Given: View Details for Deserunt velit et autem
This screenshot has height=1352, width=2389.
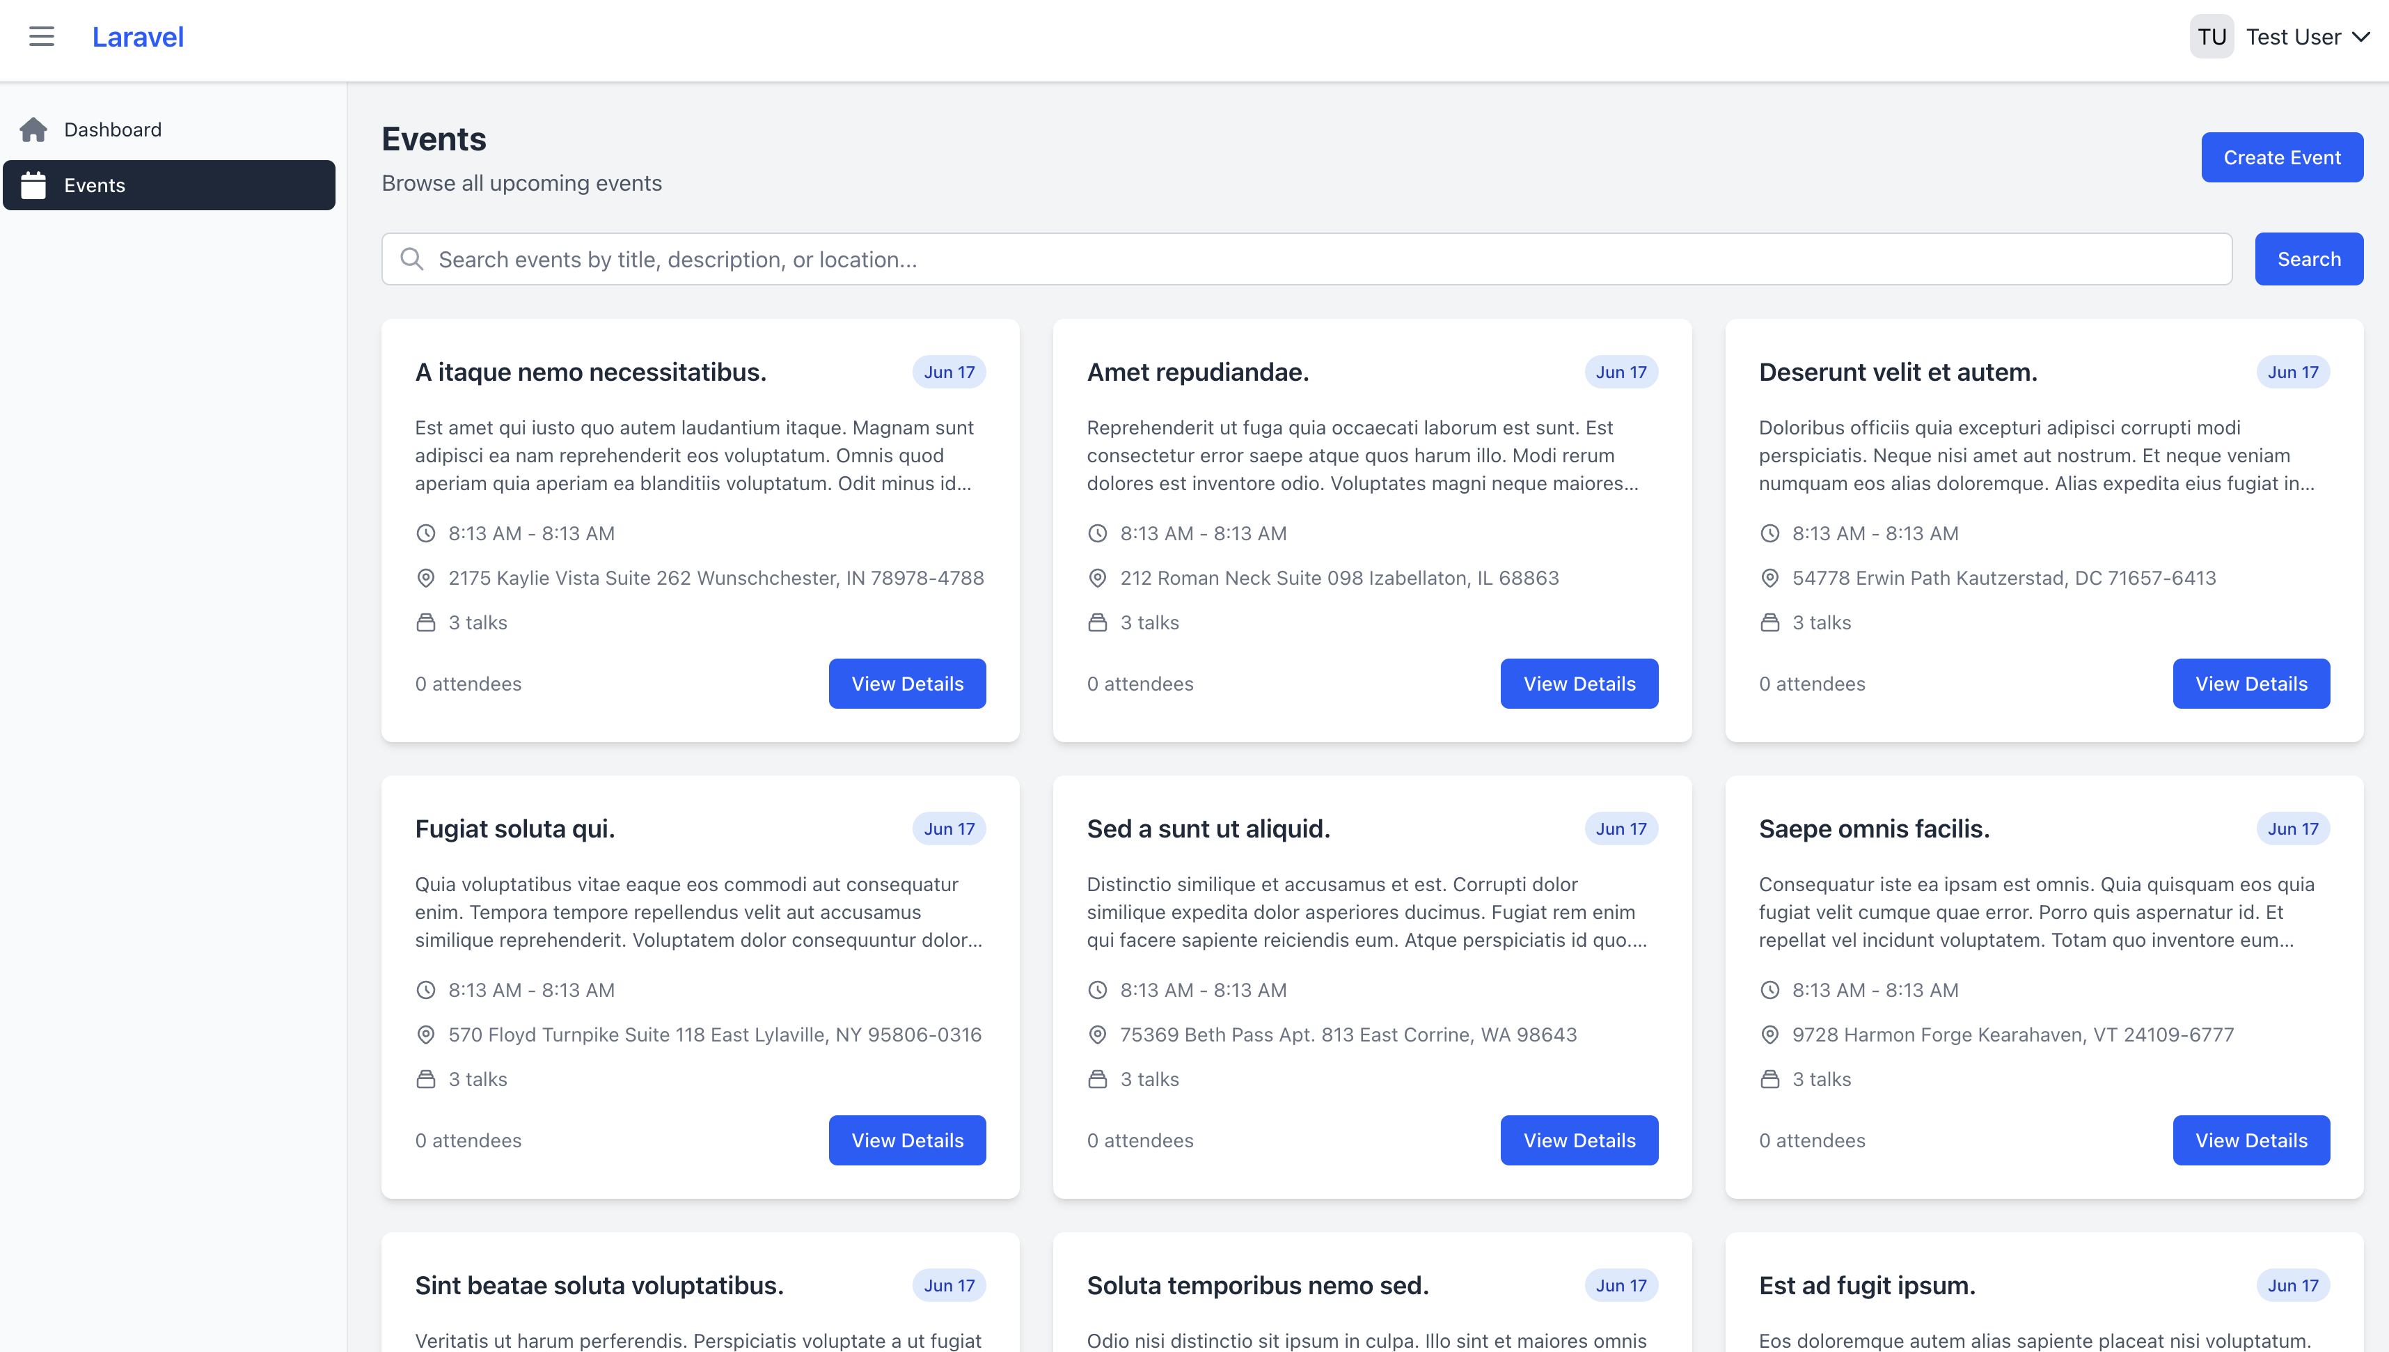Looking at the screenshot, I should (x=2252, y=684).
